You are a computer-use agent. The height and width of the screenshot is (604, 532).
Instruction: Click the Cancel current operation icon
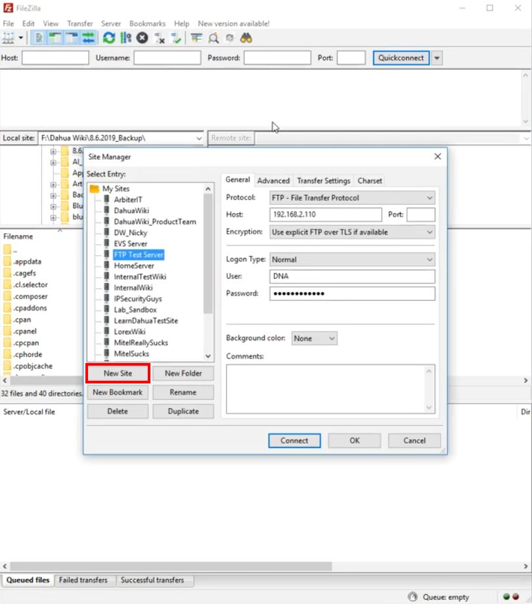pyautogui.click(x=142, y=38)
